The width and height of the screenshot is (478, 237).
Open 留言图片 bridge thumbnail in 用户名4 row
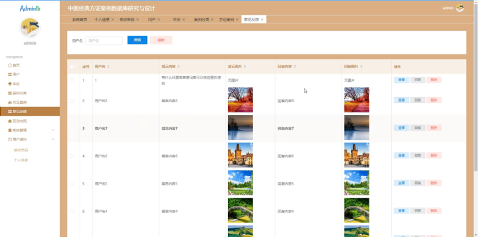(x=240, y=210)
